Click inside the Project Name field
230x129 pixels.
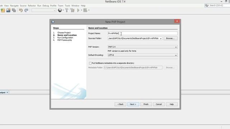142,33
